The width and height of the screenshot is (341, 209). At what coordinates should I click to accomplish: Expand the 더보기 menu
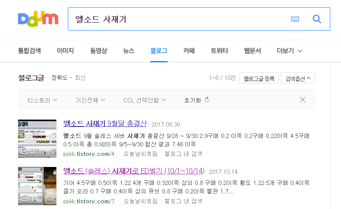[289, 51]
